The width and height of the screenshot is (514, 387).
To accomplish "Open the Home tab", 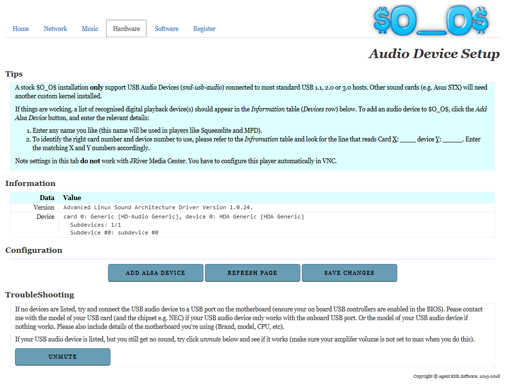I will click(x=21, y=29).
